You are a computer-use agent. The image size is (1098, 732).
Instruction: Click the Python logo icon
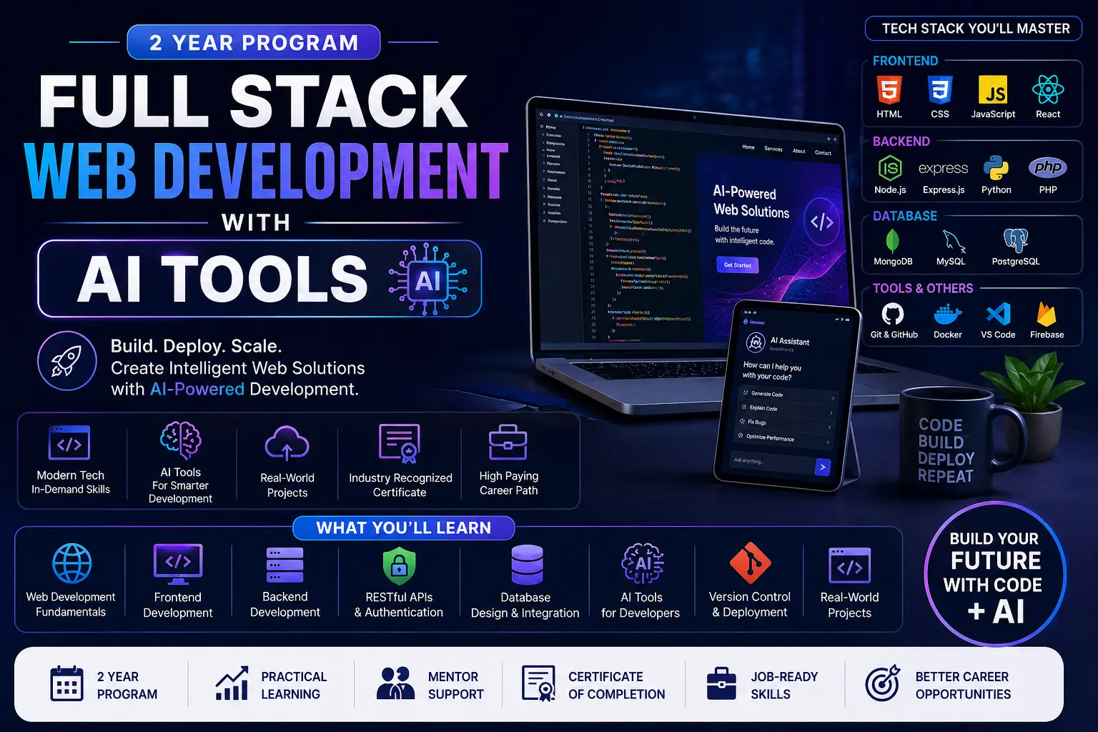[996, 168]
